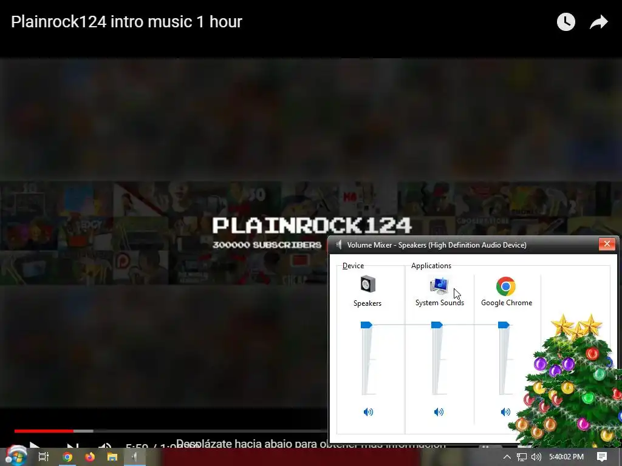Click the Google Chrome icon in Volume Mixer
The height and width of the screenshot is (466, 622).
tap(506, 286)
